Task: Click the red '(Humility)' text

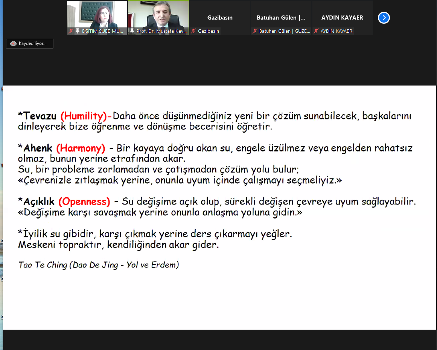Action: [x=84, y=116]
